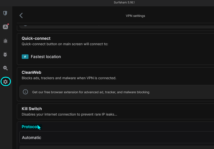The height and width of the screenshot is (149, 214).
Task: Open the Alternative ID profile icon
Action: 5,27
